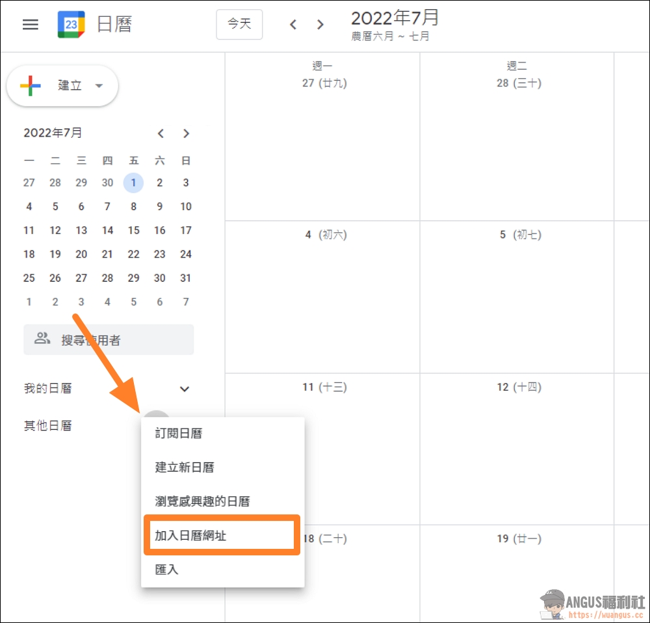The width and height of the screenshot is (650, 623).
Task: Open day 12 (十四) in main grid
Action: (519, 387)
